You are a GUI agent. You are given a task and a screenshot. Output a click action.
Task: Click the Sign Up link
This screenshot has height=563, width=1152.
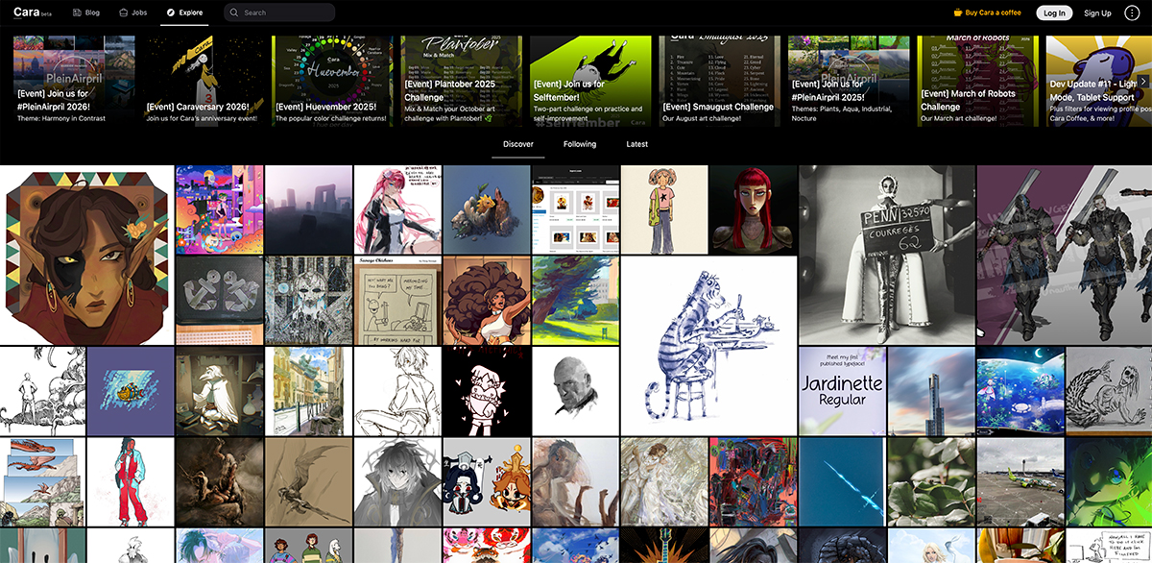1097,12
